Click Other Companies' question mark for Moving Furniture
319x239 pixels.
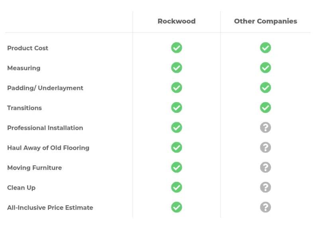[x=266, y=167]
